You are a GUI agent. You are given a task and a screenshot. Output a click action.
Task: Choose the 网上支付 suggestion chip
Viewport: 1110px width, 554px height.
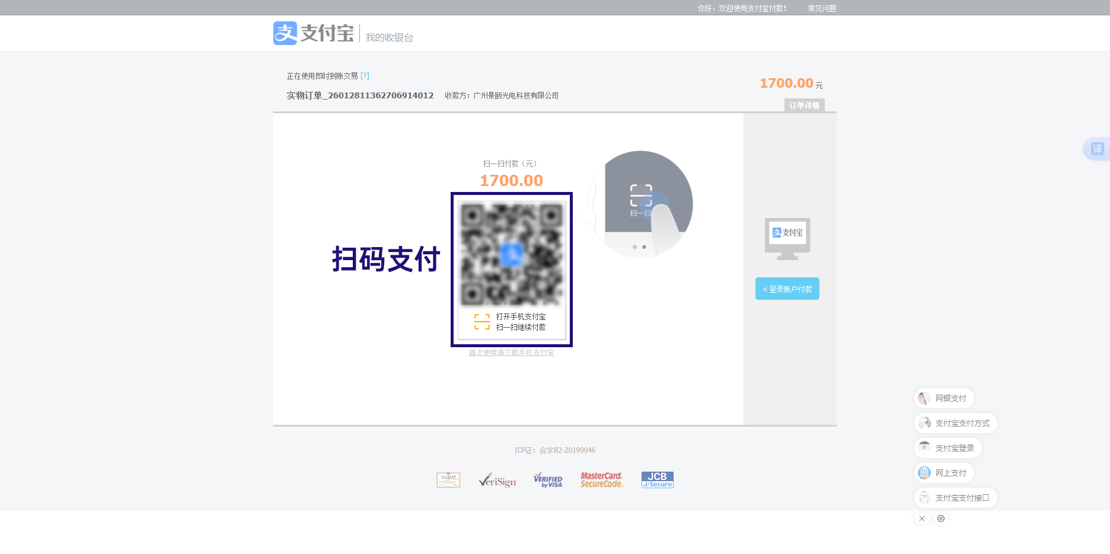(944, 473)
